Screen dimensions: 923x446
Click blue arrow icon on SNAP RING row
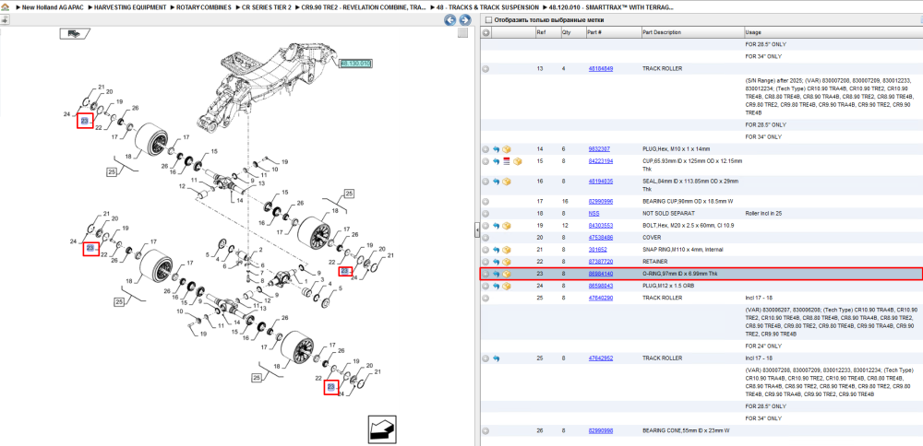coord(497,250)
